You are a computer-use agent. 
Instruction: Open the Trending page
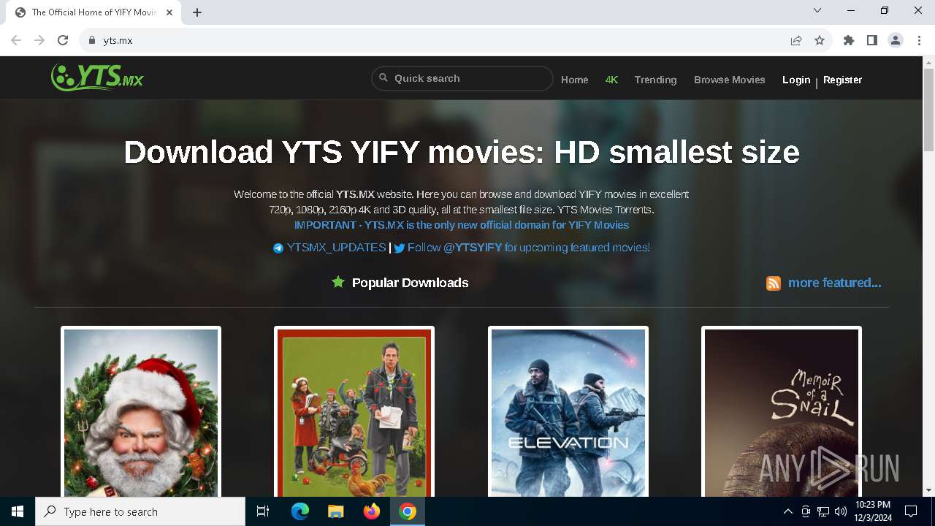click(655, 80)
